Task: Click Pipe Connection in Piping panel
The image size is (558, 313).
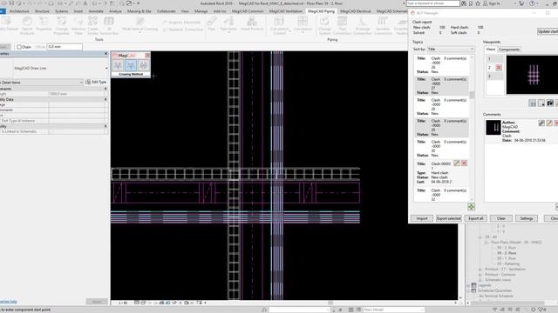Action: tap(342, 25)
